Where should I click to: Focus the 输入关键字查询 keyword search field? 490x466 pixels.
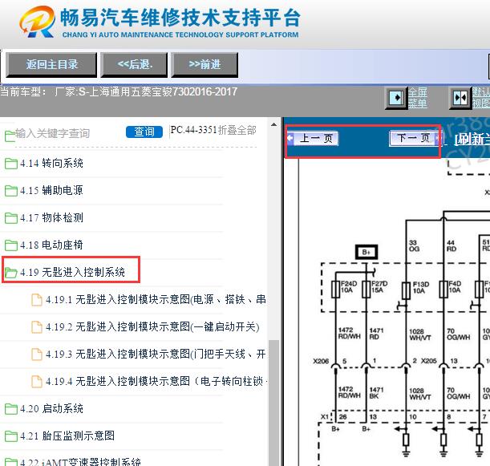(52, 133)
